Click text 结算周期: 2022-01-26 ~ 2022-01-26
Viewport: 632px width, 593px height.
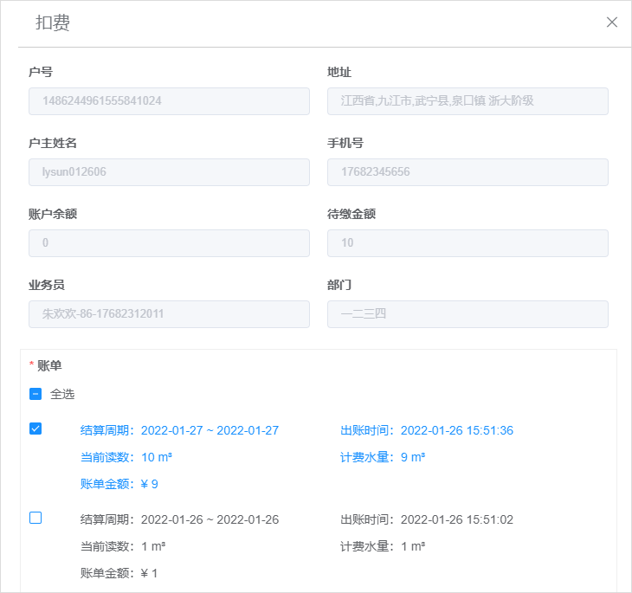tap(179, 519)
